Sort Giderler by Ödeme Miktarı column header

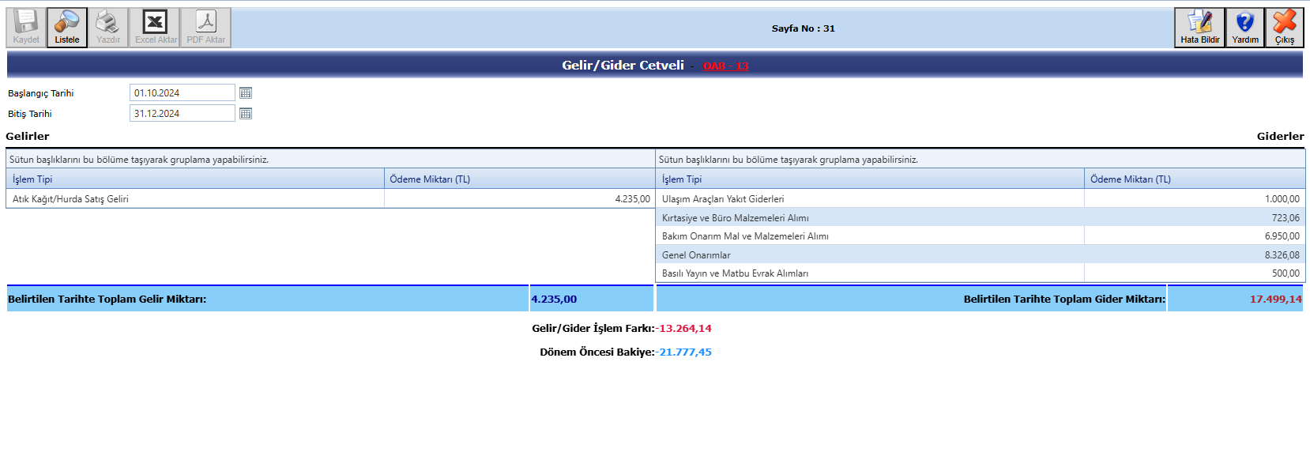coord(1130,179)
